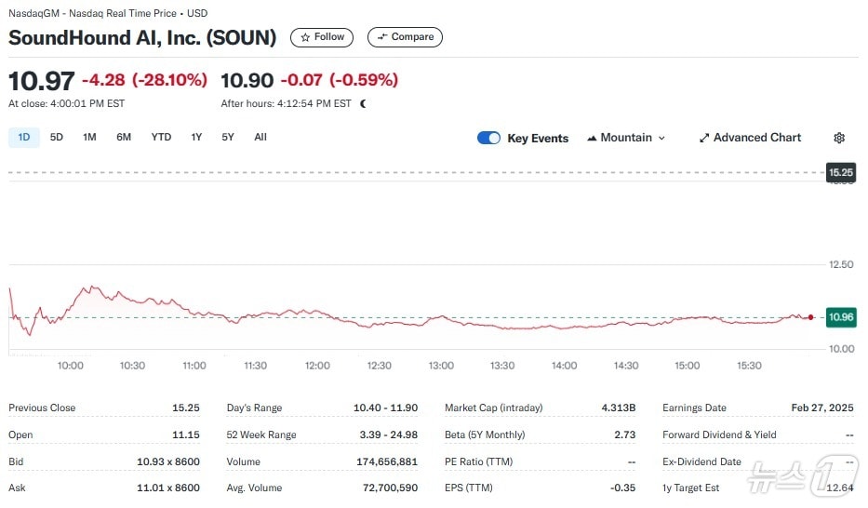
Task: Select the YTD range tab
Action: click(x=161, y=138)
